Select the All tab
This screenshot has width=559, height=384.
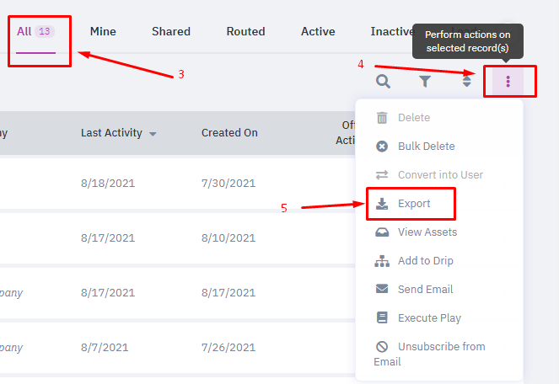[35, 32]
